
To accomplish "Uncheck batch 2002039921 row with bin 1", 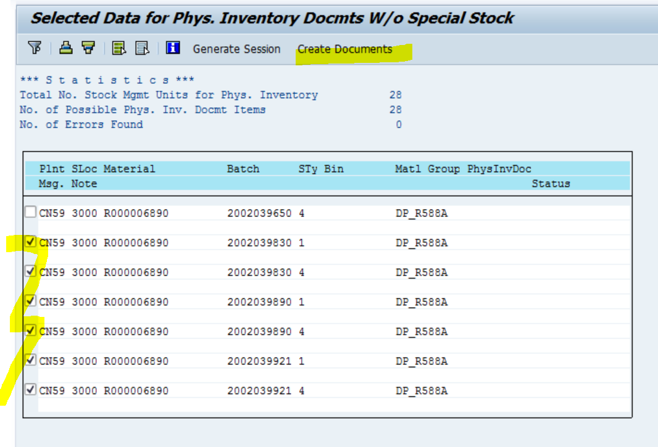I will coord(31,361).
